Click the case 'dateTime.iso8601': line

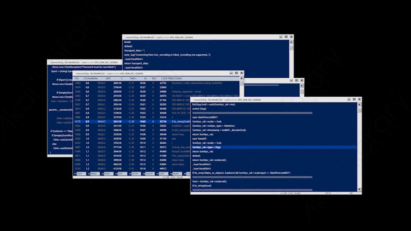205,117
